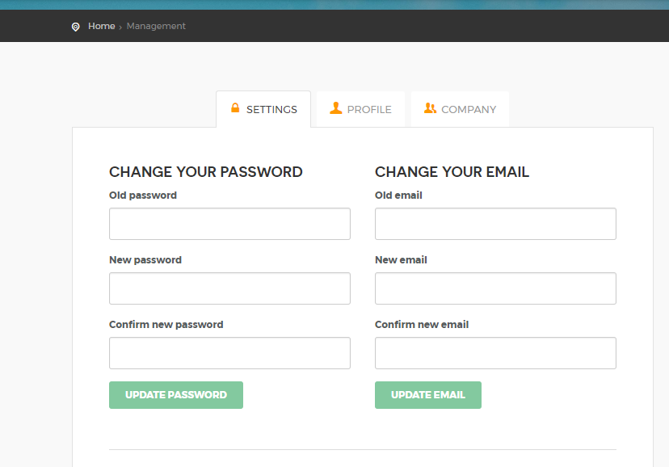
Task: Select the Management breadcrumb item
Action: pyautogui.click(x=156, y=26)
